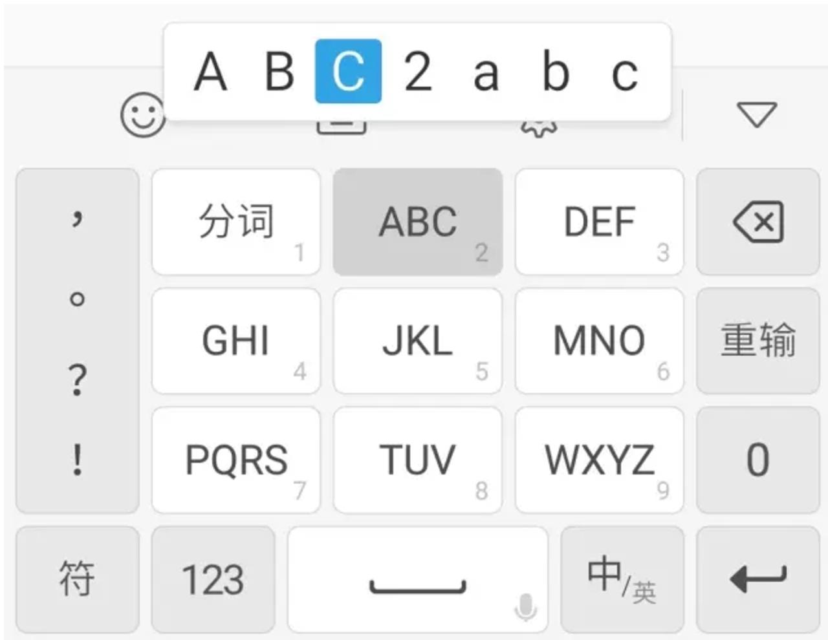Select highlighted C in the popup
Screen dimensions: 828x640
(348, 71)
